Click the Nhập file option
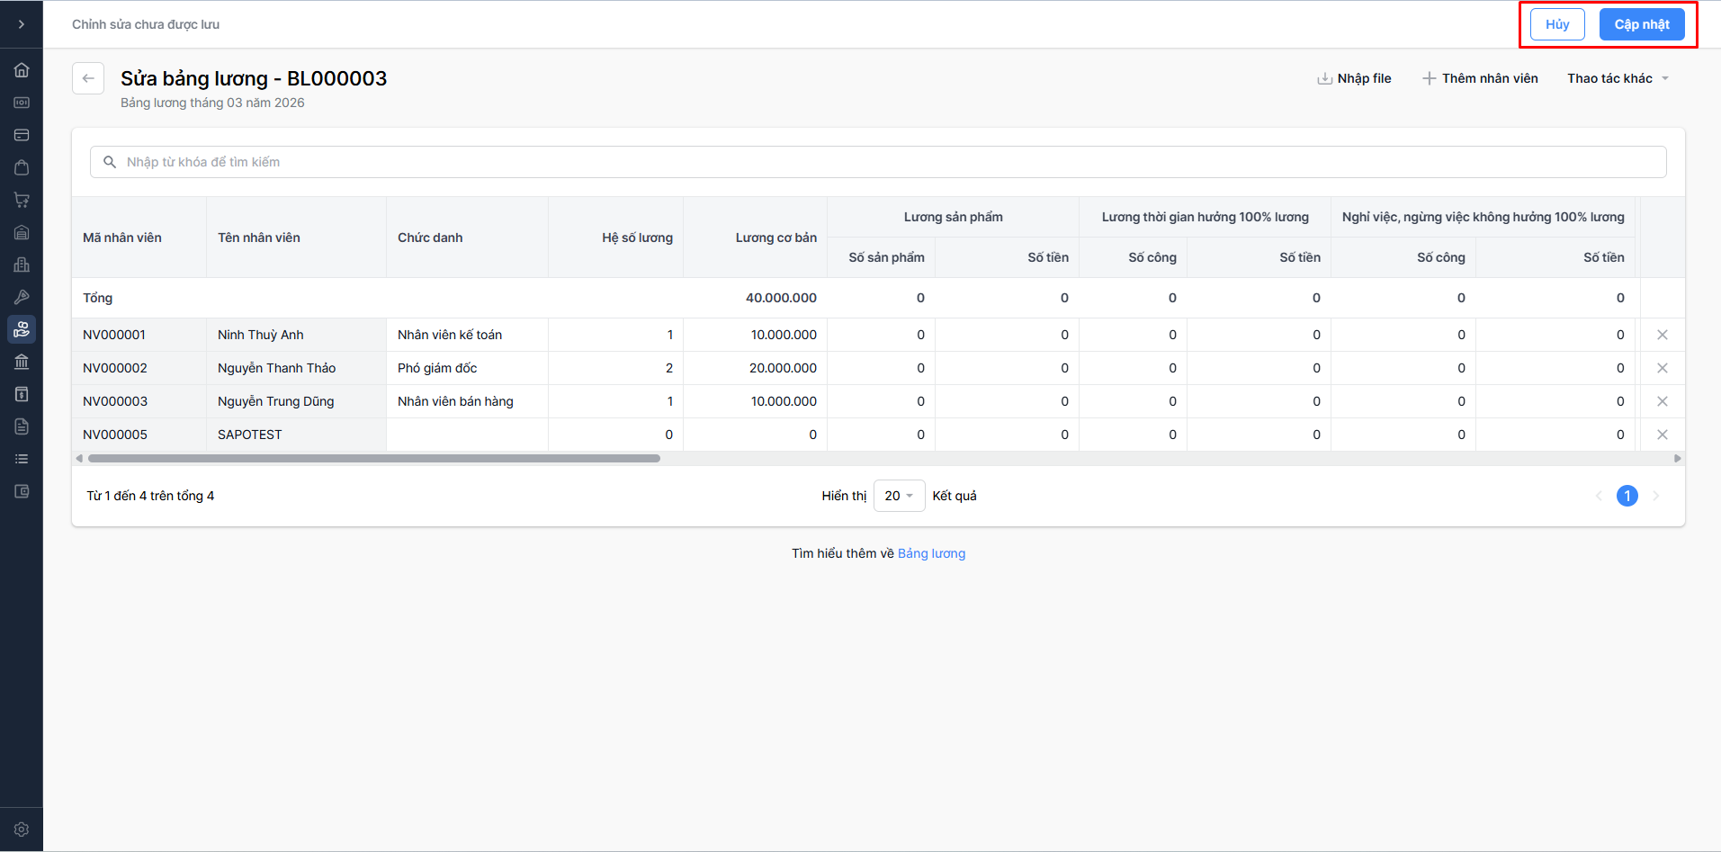 tap(1354, 78)
